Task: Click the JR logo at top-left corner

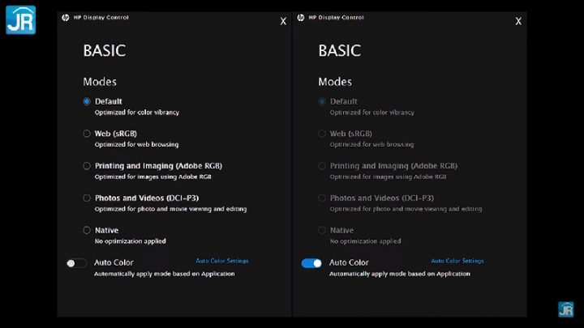Action: 20,19
